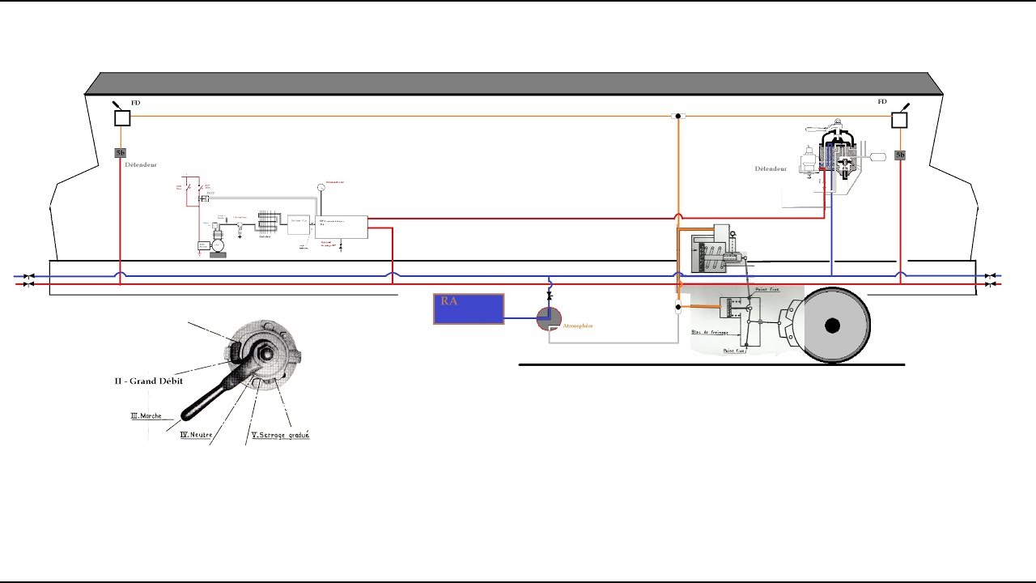Viewport: 1036px width, 583px height.
Task: Click the right 'Détendeur' label
Action: click(771, 169)
